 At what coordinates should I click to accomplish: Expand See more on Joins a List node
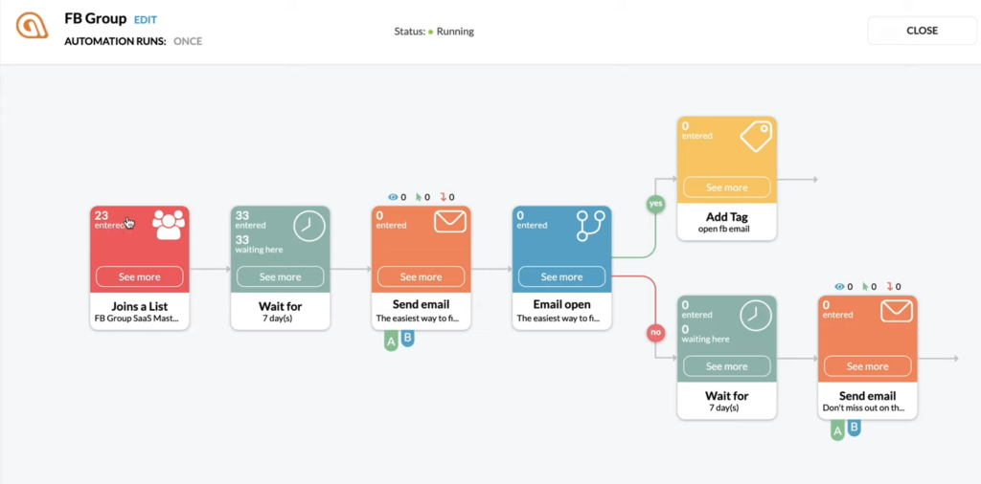click(139, 276)
